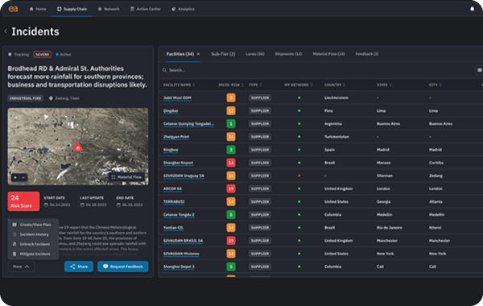483x306 pixels.
Task: Close the Facilities (34) tab with its X
Action: (x=198, y=54)
